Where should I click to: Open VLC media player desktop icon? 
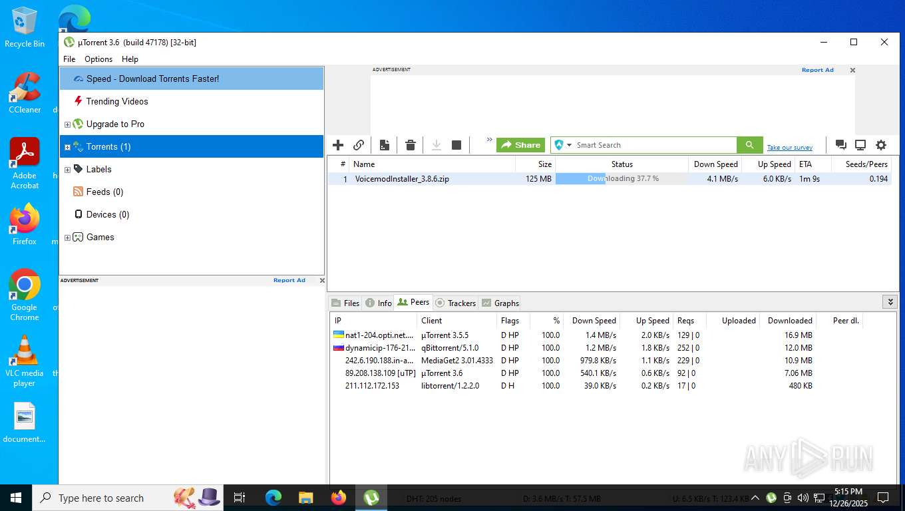tap(25, 361)
